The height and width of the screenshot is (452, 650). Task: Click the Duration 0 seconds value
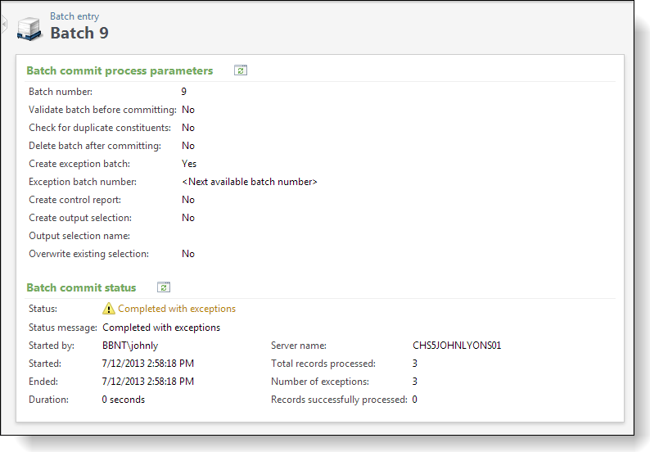click(x=124, y=400)
